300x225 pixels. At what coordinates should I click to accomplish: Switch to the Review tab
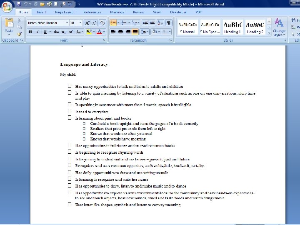(x=138, y=12)
